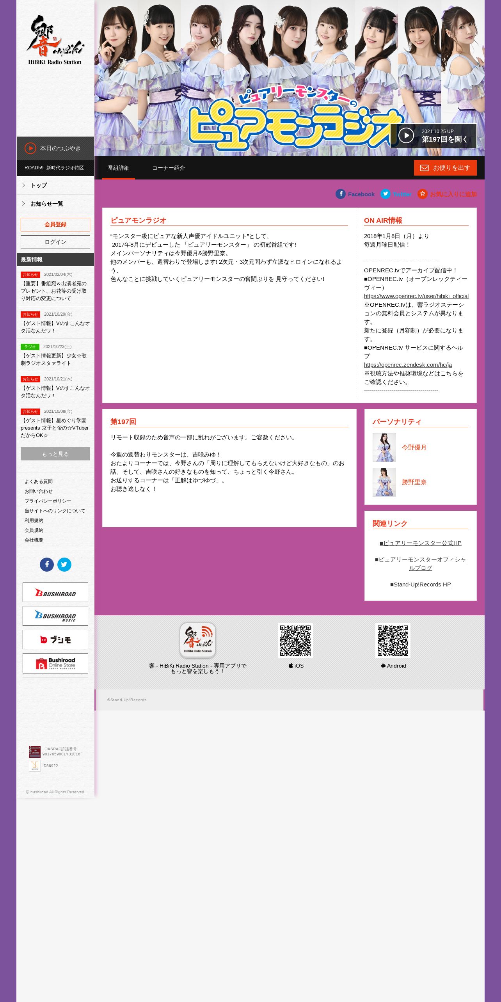Click the ON AIR情報 heading
This screenshot has width=501, height=1002.
(x=383, y=220)
